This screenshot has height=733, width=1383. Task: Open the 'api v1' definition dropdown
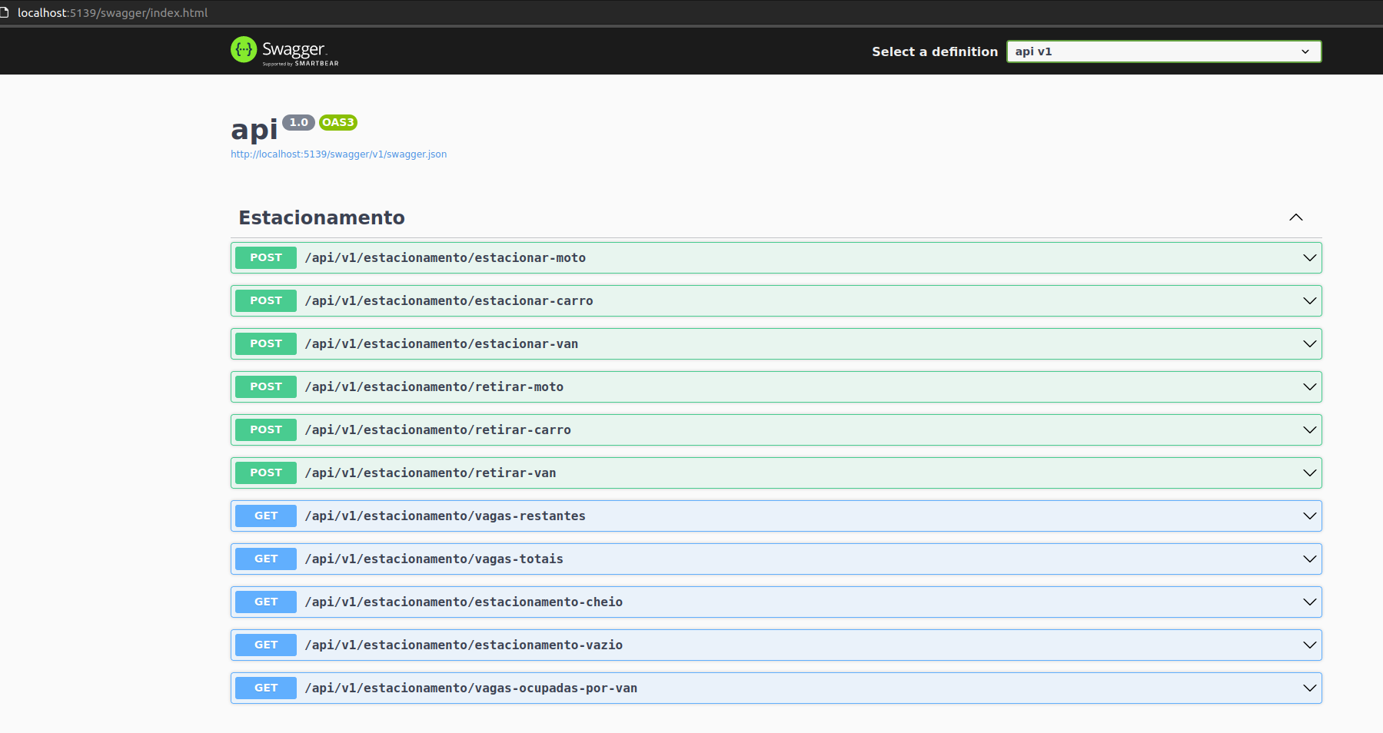click(x=1164, y=51)
